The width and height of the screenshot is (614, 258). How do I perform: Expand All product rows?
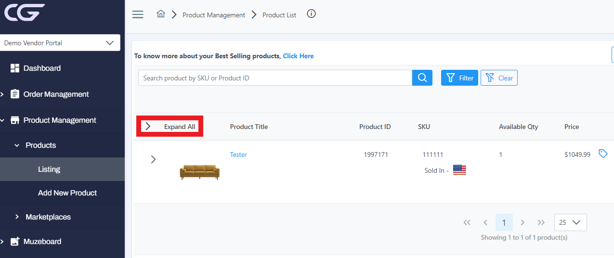click(x=170, y=127)
